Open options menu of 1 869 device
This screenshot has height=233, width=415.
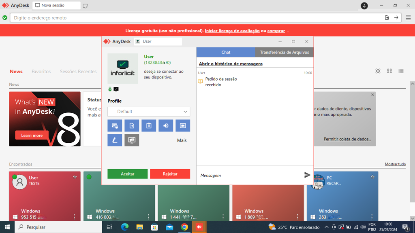(297, 217)
